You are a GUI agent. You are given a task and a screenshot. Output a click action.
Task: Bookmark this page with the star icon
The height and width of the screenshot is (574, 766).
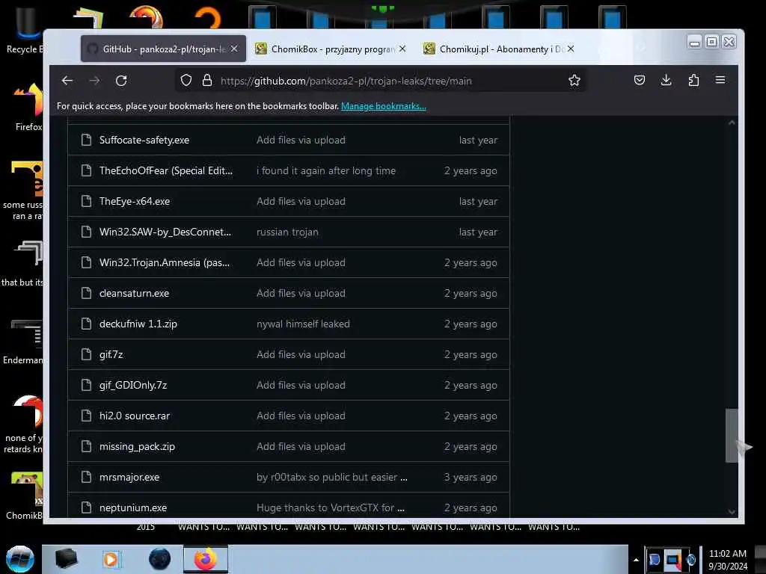pos(574,81)
